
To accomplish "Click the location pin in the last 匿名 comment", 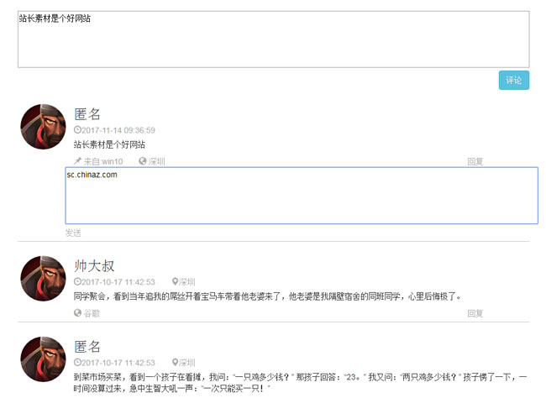I will click(x=175, y=363).
